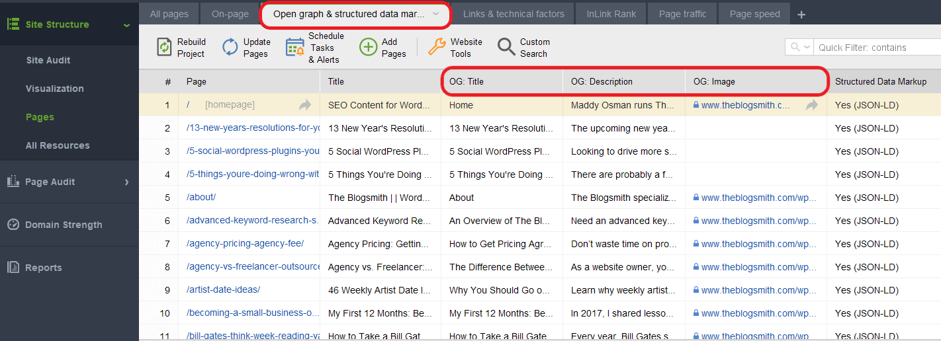Switch to the Page speed tab
The image size is (941, 341).
[754, 14]
